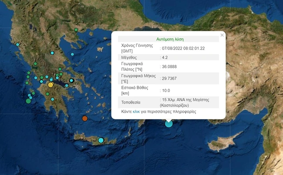Viewport: 283px width, 175px height.
Task: Click the cyan marker in the northern Aegean
Action: (x=72, y=54)
